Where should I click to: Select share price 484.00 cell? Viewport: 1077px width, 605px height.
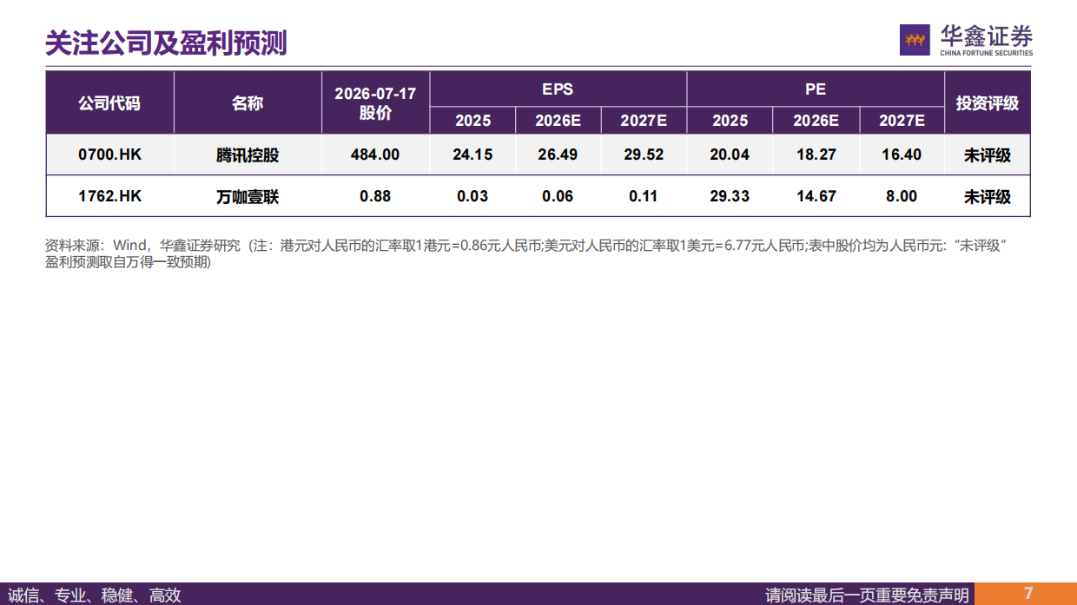coord(375,155)
